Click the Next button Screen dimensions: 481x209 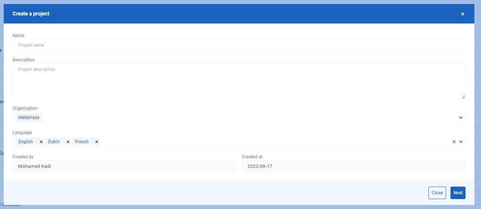[458, 193]
